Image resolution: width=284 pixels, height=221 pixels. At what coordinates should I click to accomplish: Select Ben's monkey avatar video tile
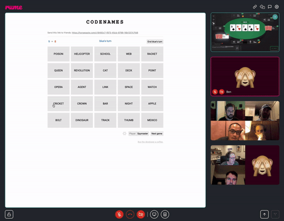pyautogui.click(x=245, y=76)
